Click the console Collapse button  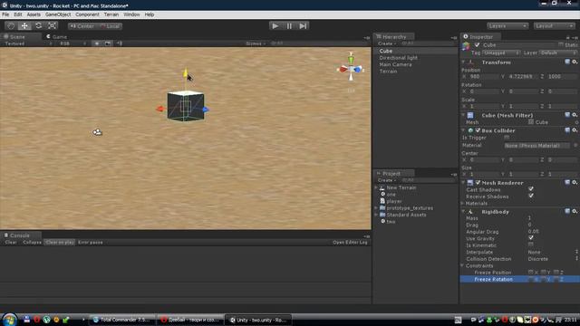(x=32, y=243)
